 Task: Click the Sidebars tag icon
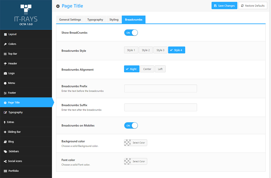point(5,151)
